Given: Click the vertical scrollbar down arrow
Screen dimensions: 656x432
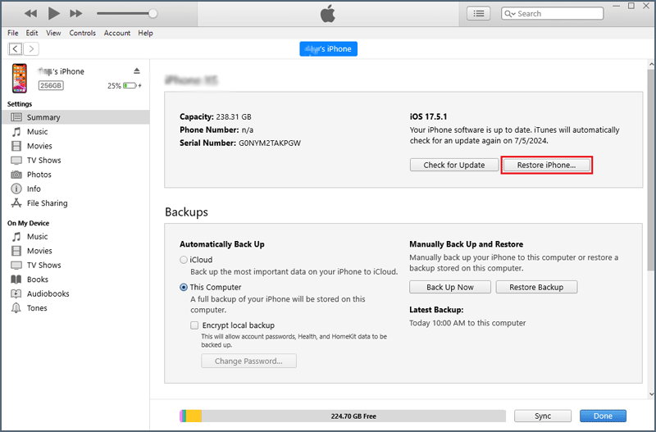Looking at the screenshot, I should tap(651, 393).
